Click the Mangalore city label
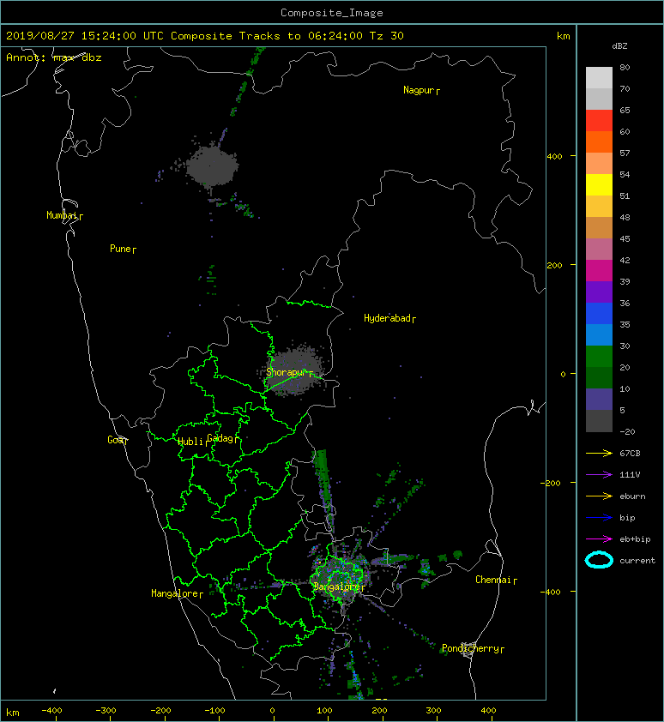This screenshot has width=664, height=722. click(x=175, y=593)
